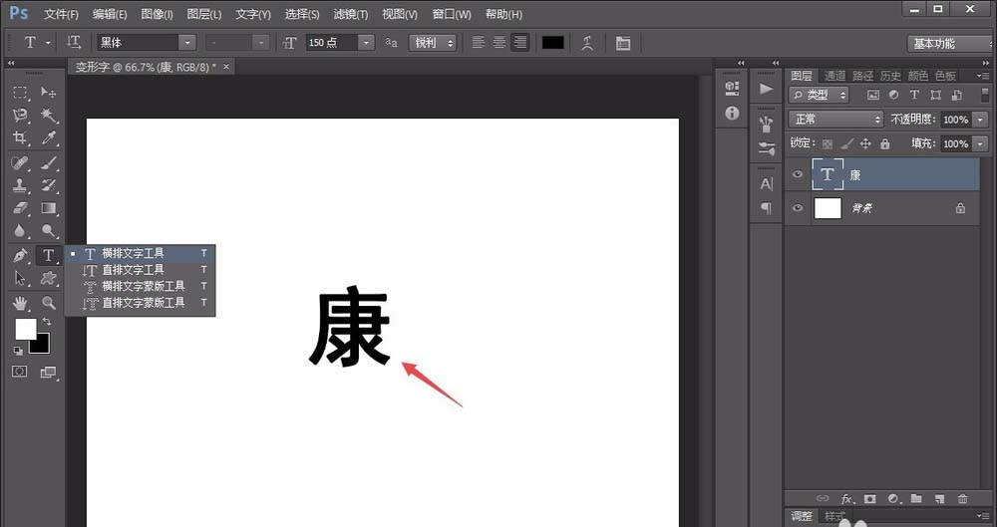Click the black text color swatch
The image size is (997, 527).
point(552,43)
